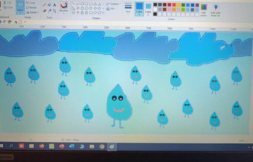Pick the red color swatch
253x162 pixels.
[x=169, y=5]
